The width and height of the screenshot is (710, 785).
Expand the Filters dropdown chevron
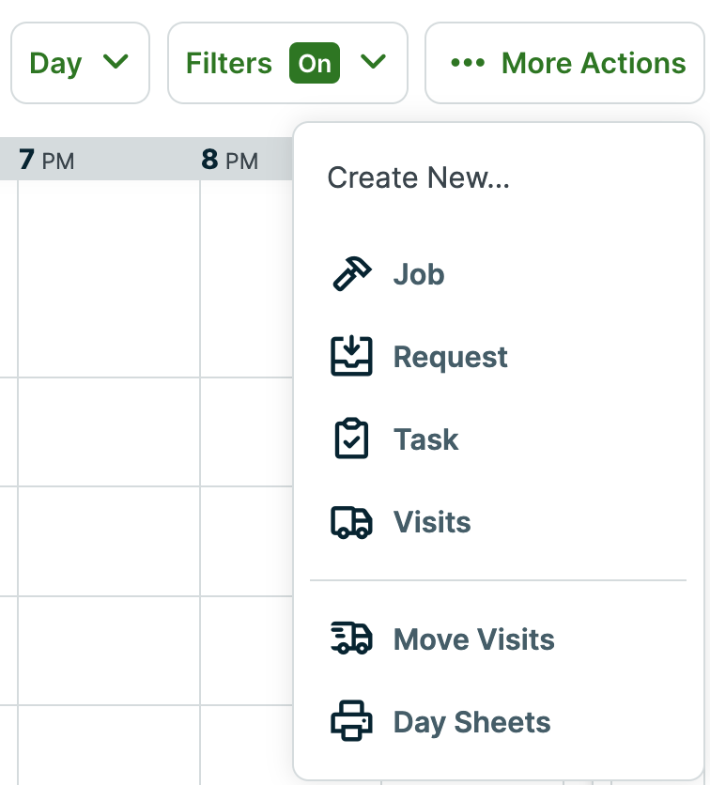point(374,63)
